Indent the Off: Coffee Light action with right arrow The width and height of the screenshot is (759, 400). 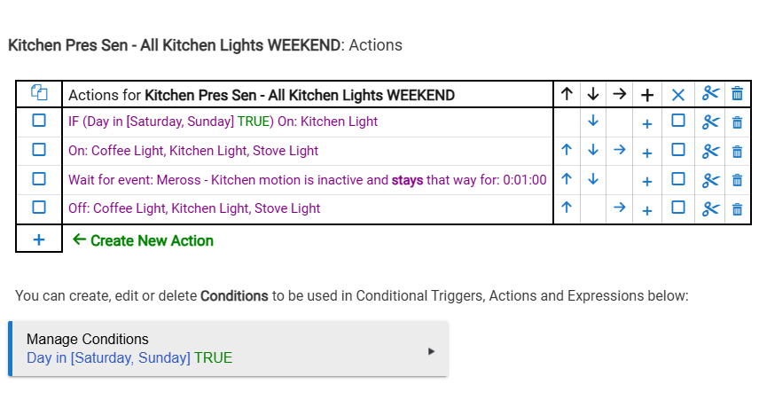click(x=620, y=208)
